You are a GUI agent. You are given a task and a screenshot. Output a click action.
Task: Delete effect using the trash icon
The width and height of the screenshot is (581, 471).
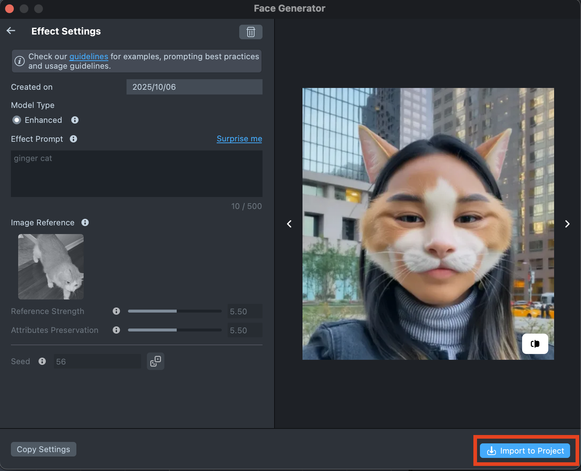tap(251, 32)
